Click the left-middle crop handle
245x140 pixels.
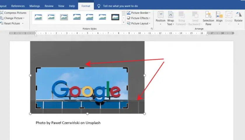(36, 88)
